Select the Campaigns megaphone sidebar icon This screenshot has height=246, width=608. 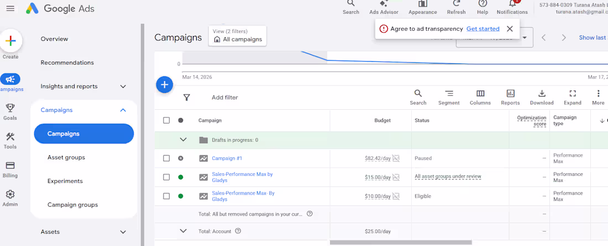(11, 79)
